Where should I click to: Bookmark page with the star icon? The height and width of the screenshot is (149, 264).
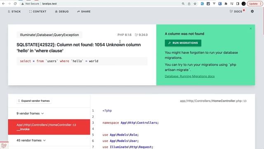pos(195,4)
